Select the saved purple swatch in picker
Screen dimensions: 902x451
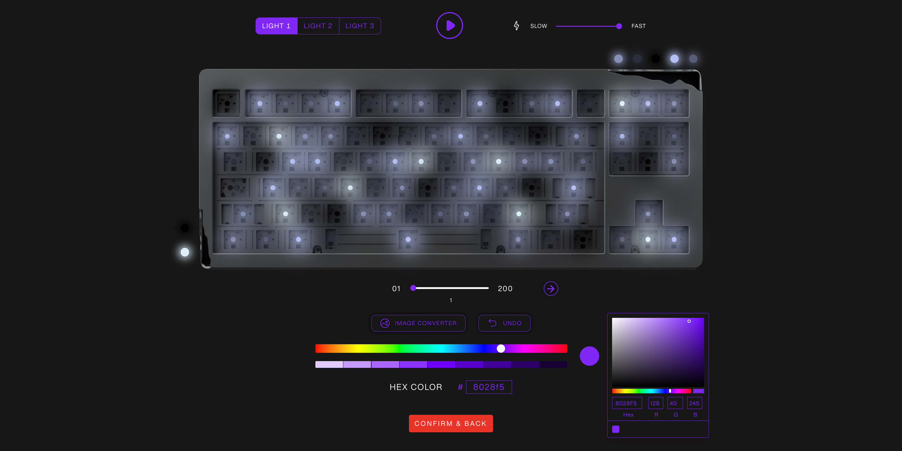tap(616, 429)
